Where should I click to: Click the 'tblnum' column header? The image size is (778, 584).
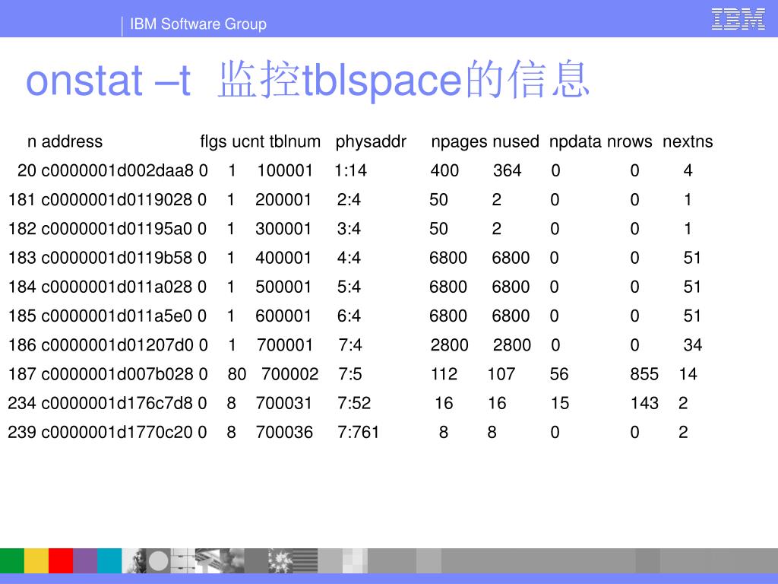(295, 141)
